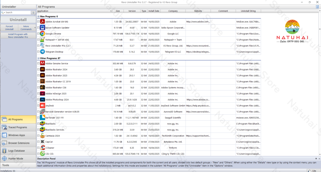The width and height of the screenshot is (321, 172).
Task: Click the Revo Uninstaller Pro row icon
Action: pyautogui.click(x=42, y=46)
